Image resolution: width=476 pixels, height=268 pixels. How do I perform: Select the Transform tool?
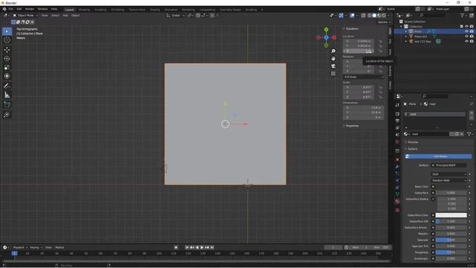[7, 76]
